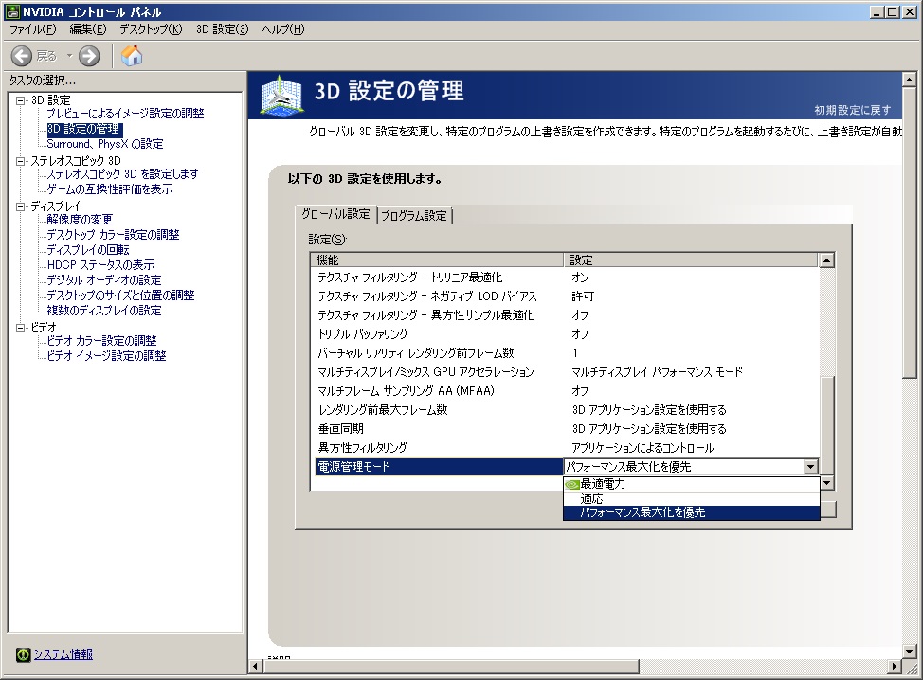Collapse the ステレオスコピック 3D tree node
Screen dimensions: 923x680
(x=21, y=161)
